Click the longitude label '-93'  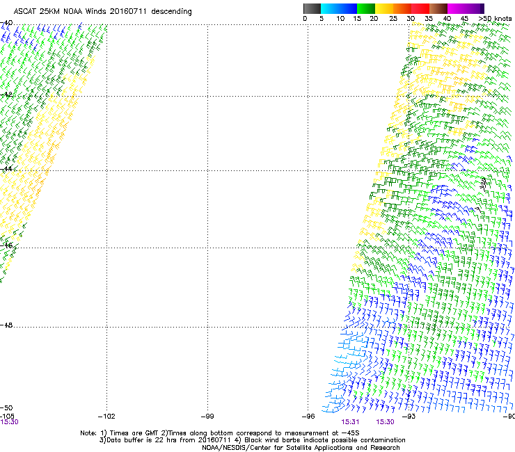click(409, 417)
